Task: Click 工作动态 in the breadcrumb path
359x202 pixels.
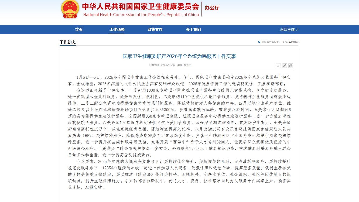Action: point(293,42)
